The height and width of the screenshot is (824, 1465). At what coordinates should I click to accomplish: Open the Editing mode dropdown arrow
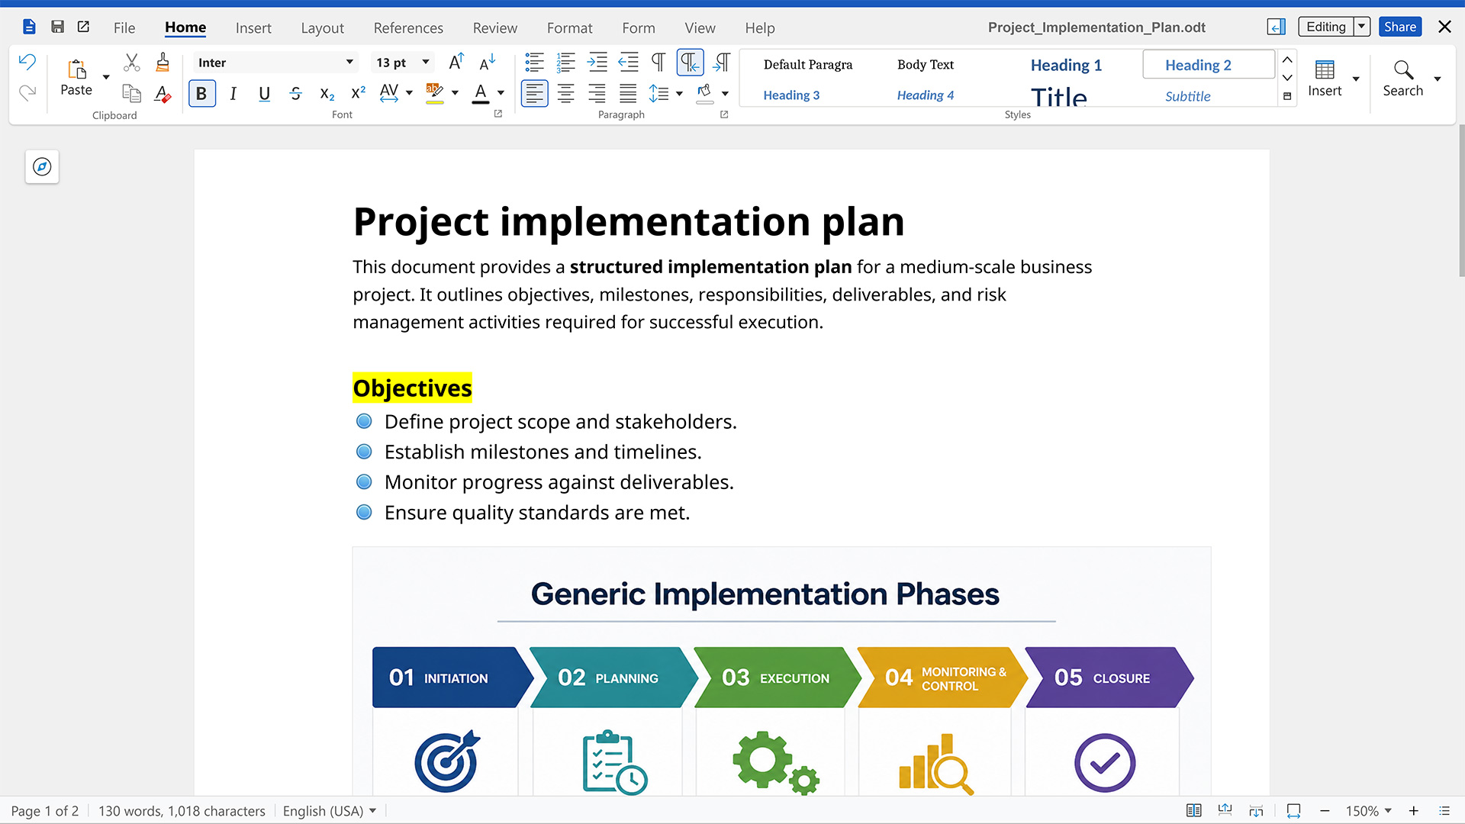[x=1362, y=27]
